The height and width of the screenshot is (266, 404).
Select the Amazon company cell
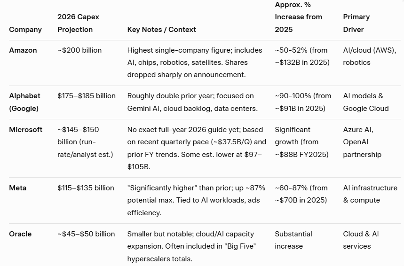tap(23, 50)
